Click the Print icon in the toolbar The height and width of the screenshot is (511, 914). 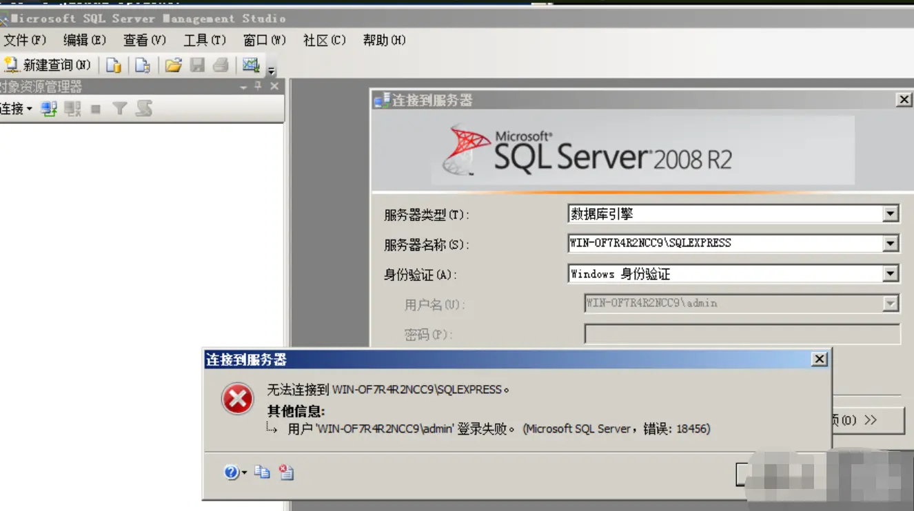pos(219,65)
